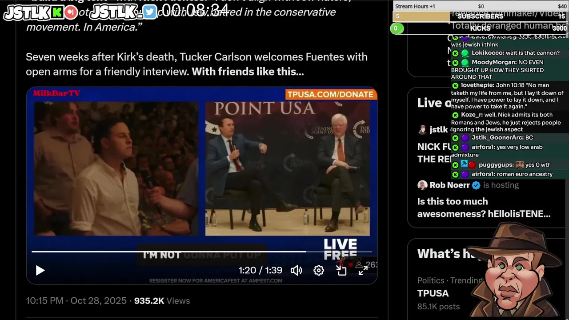Click the 1:20 / 1:39 time display
Viewport: 569px width, 320px height.
[x=260, y=270]
